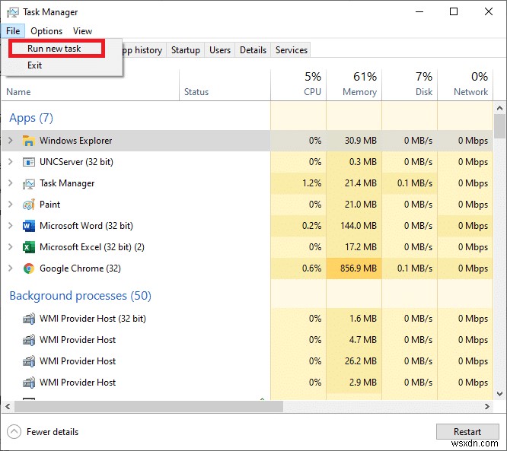Image resolution: width=507 pixels, height=451 pixels.
Task: Click the 30.9 MB memory value
Action: pos(361,141)
